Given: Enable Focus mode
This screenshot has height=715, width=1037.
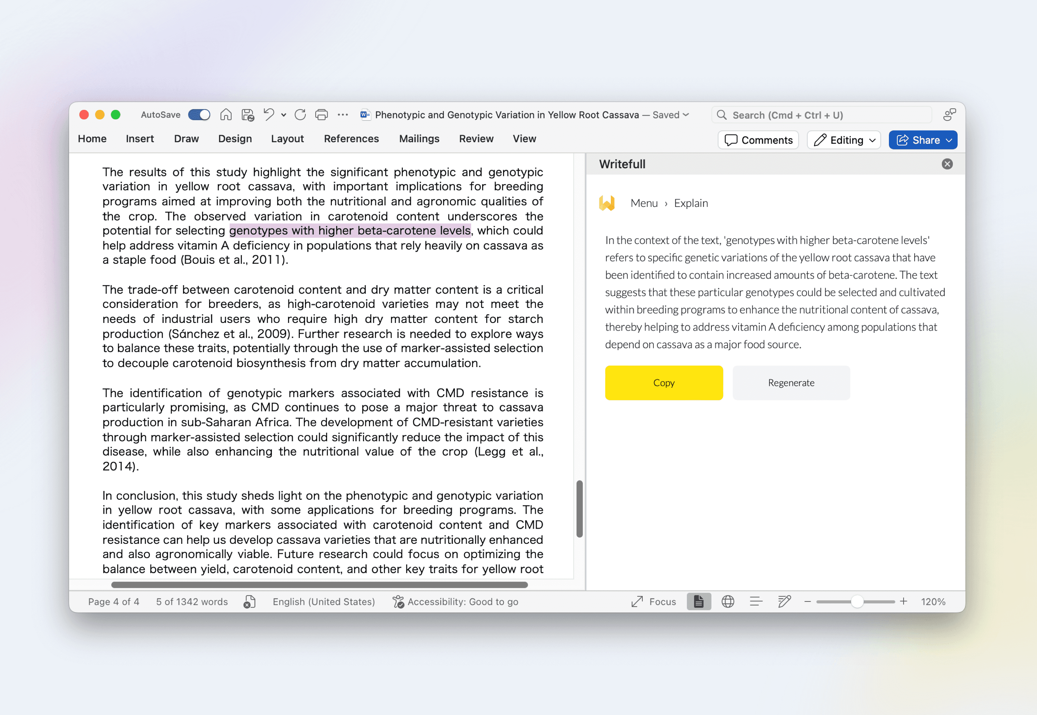Looking at the screenshot, I should click(653, 602).
